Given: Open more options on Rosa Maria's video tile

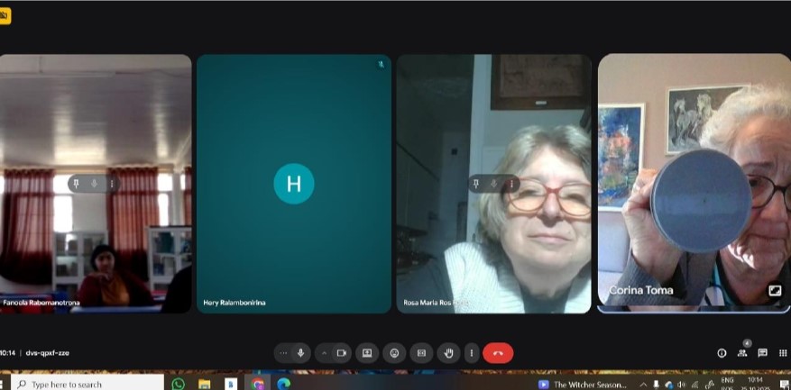Looking at the screenshot, I should coord(511,184).
